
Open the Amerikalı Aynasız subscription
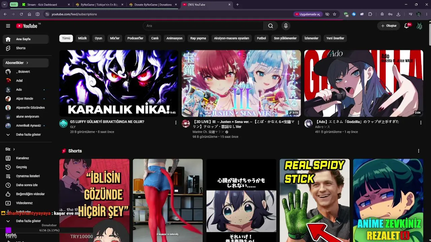click(26, 125)
